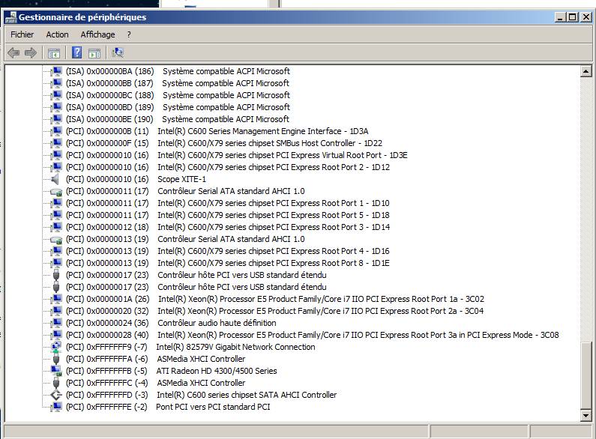
Task: Select ATI Radeon HD 4300/4500 Series
Action: [172, 371]
